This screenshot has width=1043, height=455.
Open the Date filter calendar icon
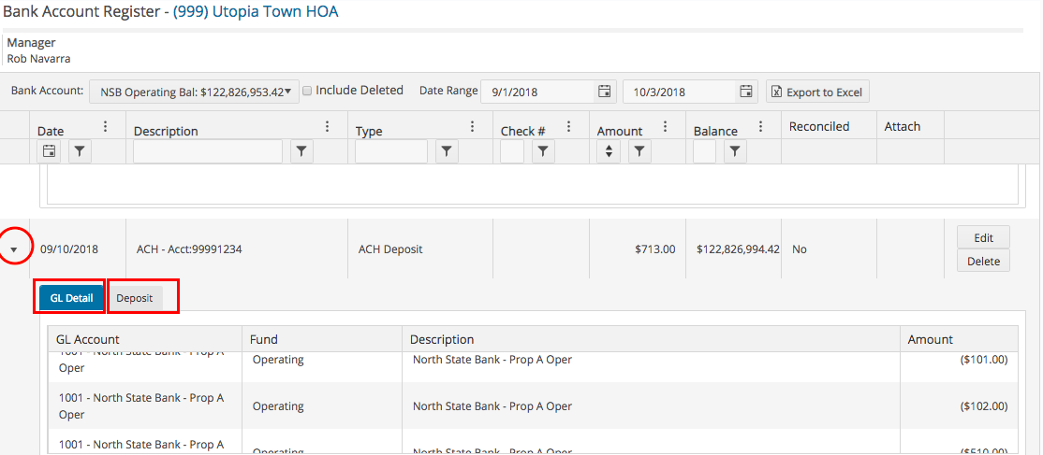49,152
